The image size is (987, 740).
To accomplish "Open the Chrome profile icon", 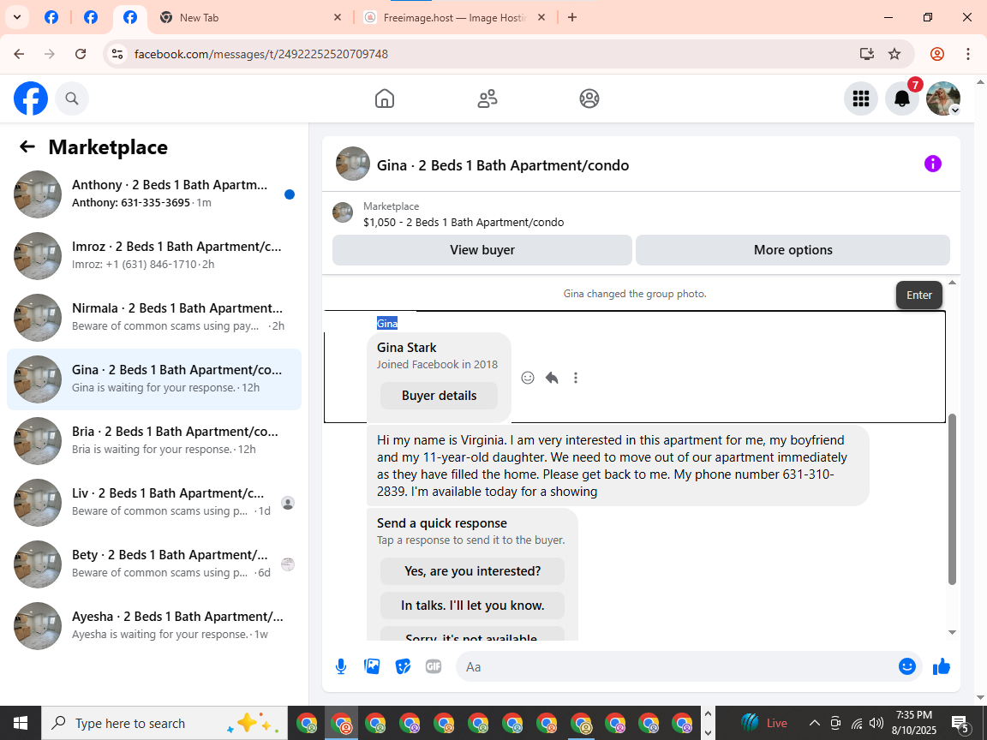I will 937,54.
